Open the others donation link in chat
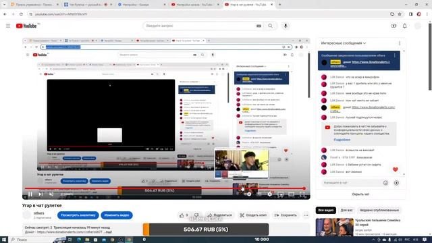This screenshot has width=432, height=243. pos(362,109)
